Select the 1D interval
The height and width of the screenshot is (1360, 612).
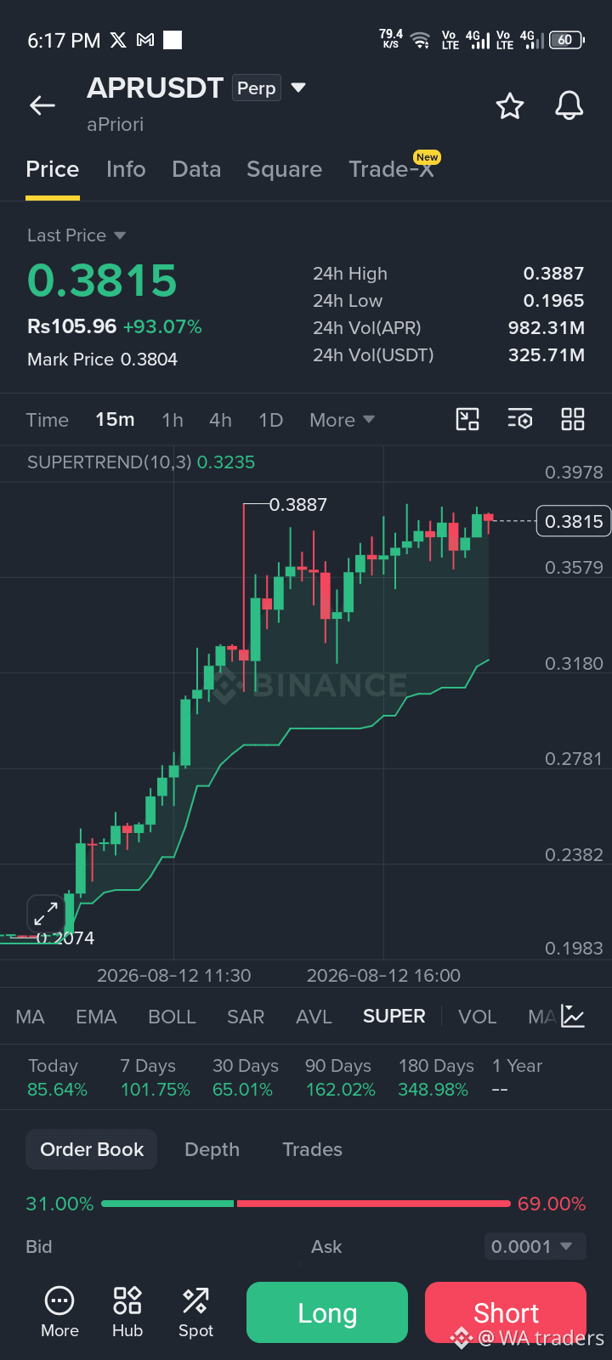(x=270, y=420)
